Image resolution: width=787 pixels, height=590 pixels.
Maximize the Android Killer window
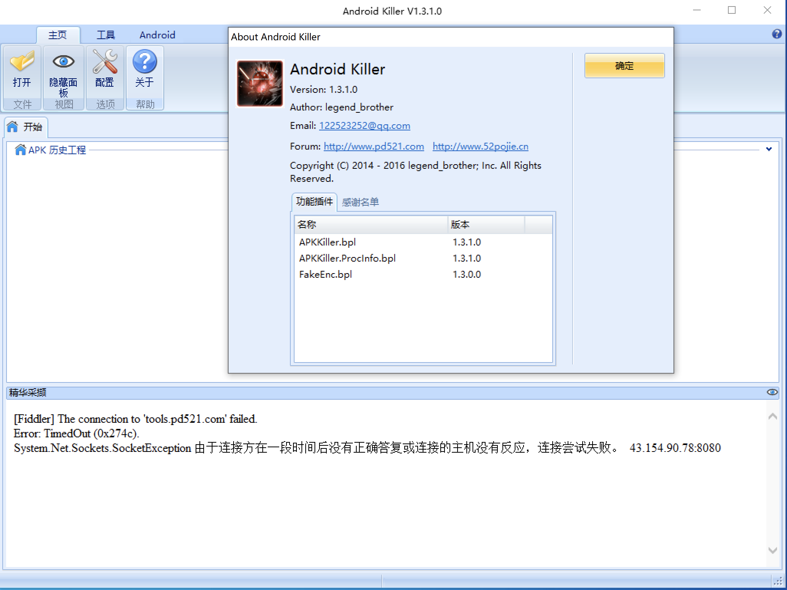point(732,10)
